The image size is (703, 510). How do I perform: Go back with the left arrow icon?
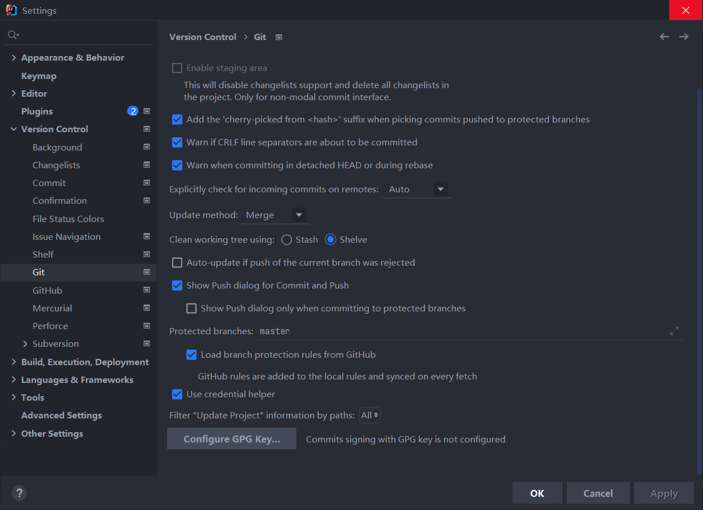point(664,37)
